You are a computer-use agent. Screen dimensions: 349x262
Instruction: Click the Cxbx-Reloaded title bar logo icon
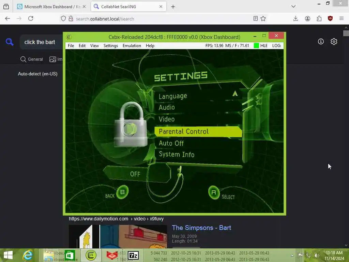tap(69, 37)
